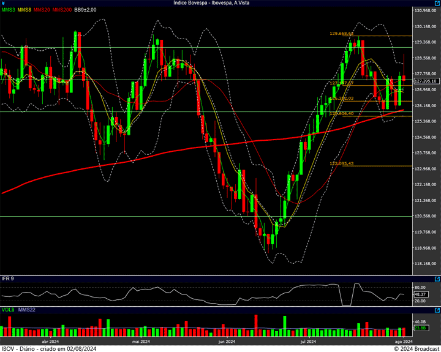Click the 129.668,63 Fibonacci level label
Image resolution: width=441 pixels, height=352 pixels.
[342, 34]
